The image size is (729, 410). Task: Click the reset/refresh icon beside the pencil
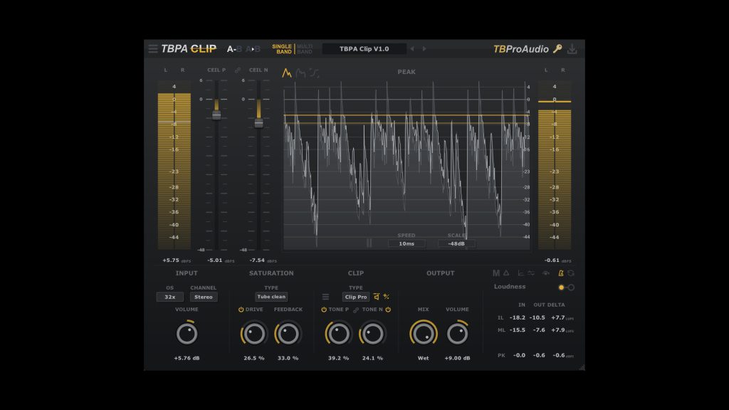click(x=572, y=273)
